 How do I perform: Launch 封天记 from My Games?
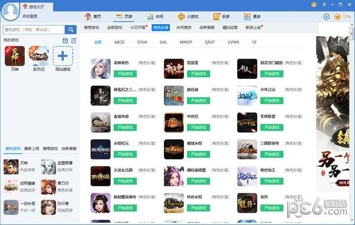[38, 56]
